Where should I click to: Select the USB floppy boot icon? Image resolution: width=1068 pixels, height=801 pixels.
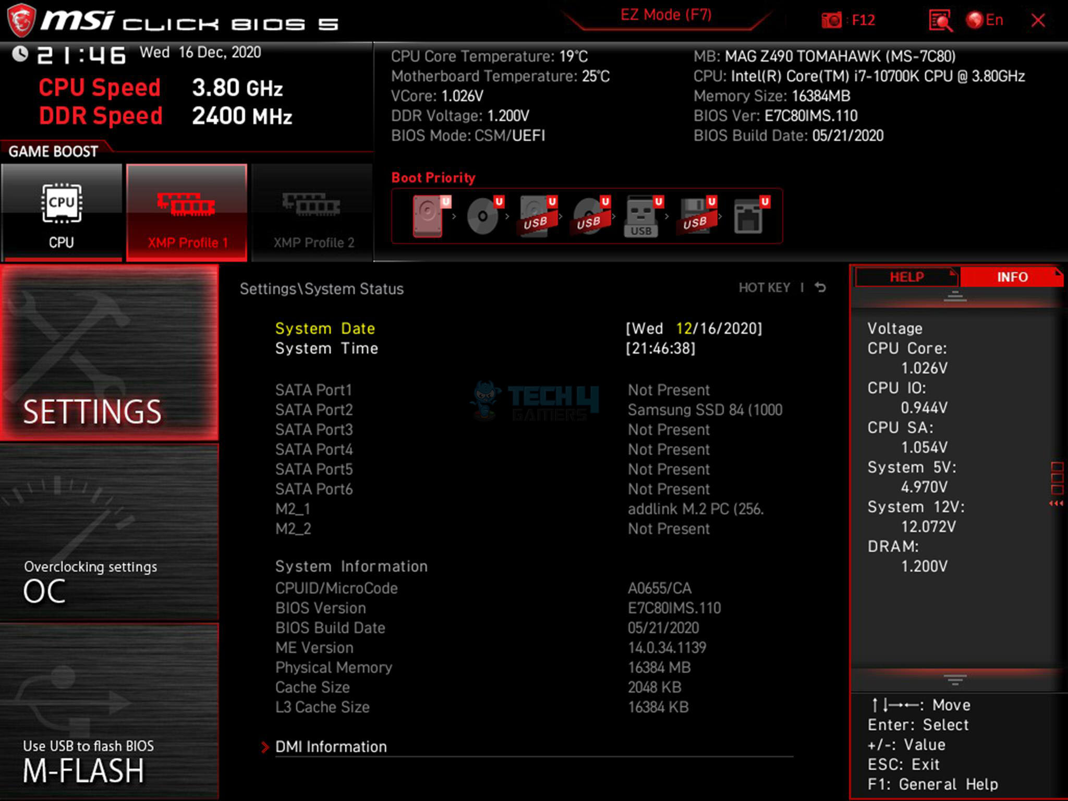click(697, 216)
